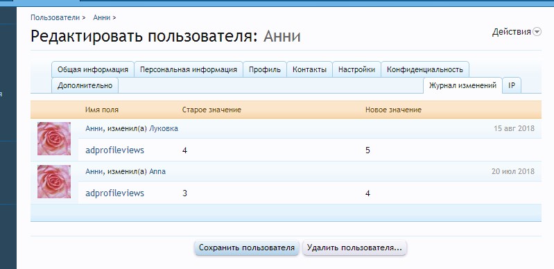The width and height of the screenshot is (554, 269).
Task: Select the Журнал изменений tab
Action: [462, 85]
